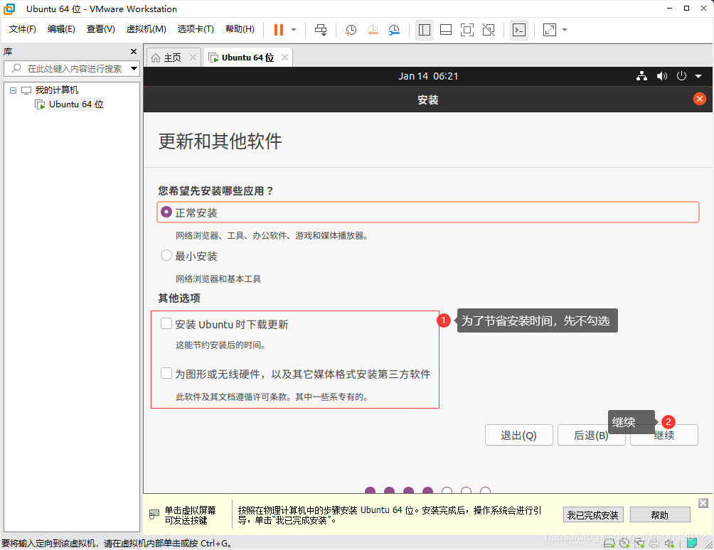Image resolution: width=714 pixels, height=550 pixels.
Task: Click the network adapter status icon
Action: [639, 543]
